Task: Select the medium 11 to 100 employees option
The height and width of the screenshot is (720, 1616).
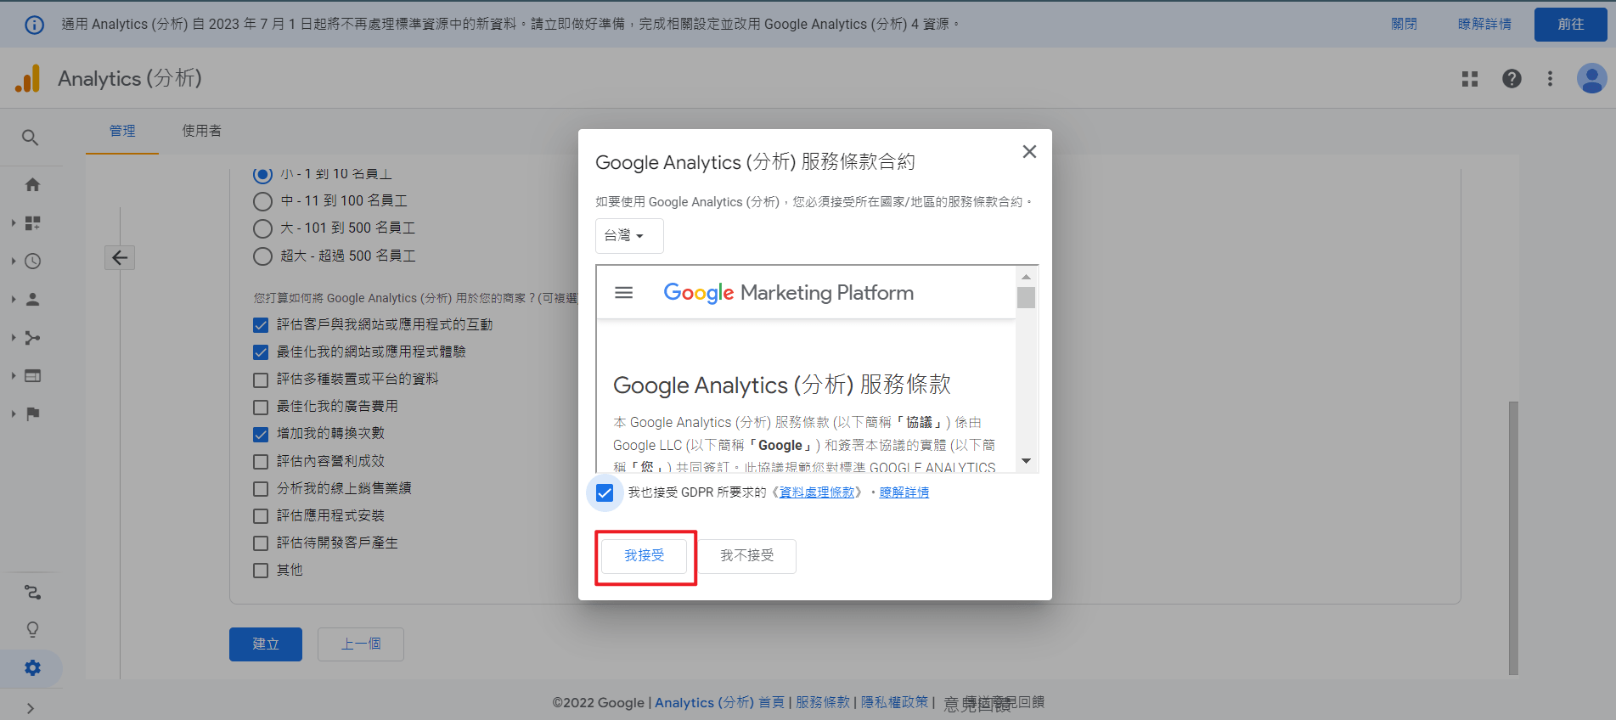Action: (262, 201)
